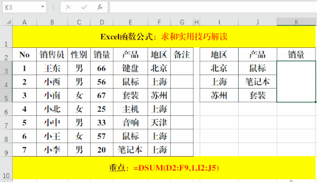The image size is (317, 182).
Task: Select row 9 header
Action: [x=6, y=150]
